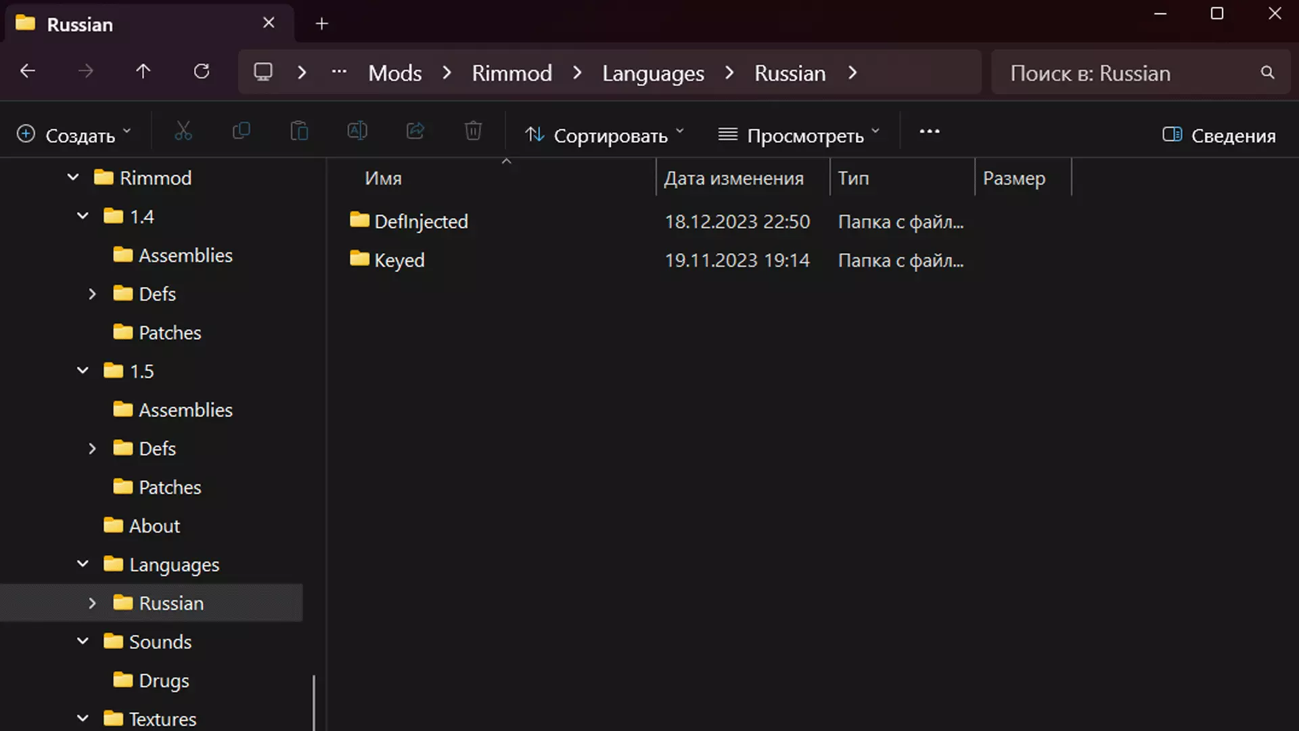This screenshot has height=731, width=1299.
Task: Click the Paste clipboard icon
Action: click(299, 131)
